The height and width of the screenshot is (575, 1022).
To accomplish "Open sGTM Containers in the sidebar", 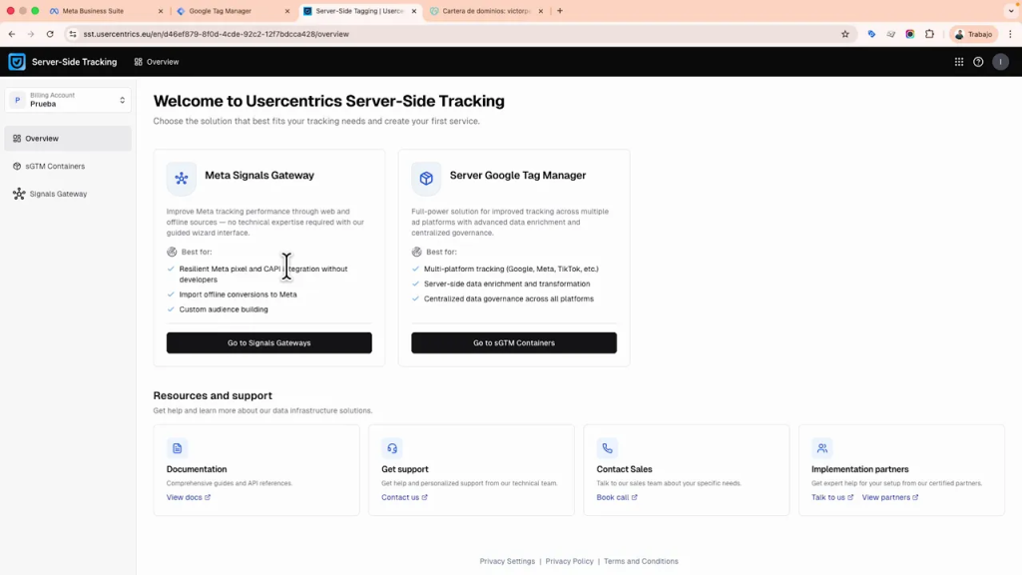I will (x=68, y=167).
